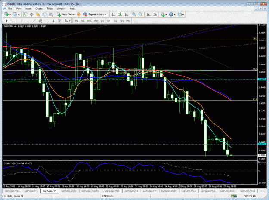This screenshot has height=200, width=269.
Task: Switch timeframe to MN
Action: (128, 21)
